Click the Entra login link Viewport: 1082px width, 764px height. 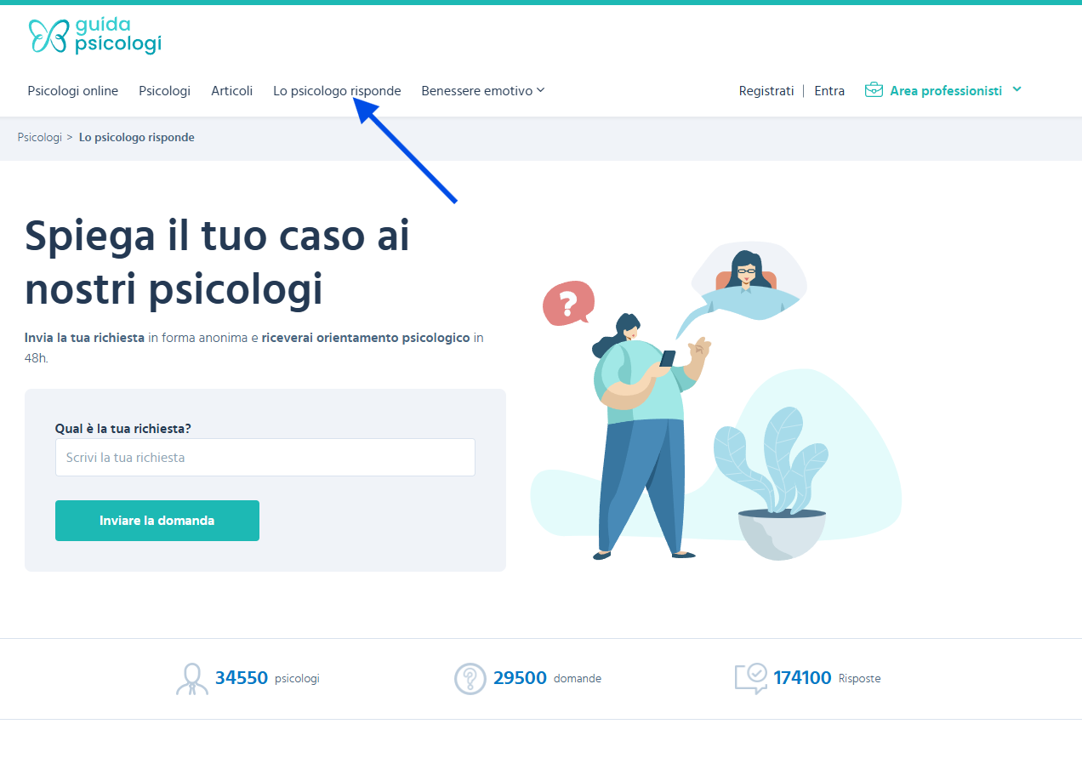[x=829, y=90]
